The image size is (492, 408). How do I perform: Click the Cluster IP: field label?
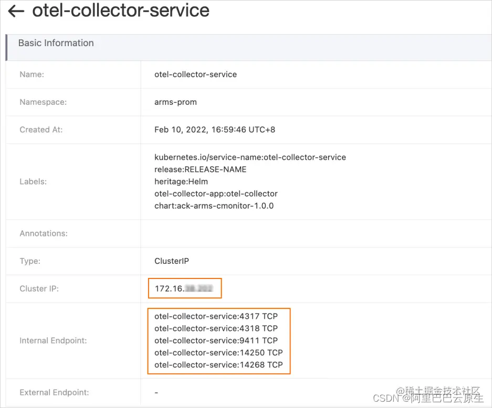click(x=39, y=288)
